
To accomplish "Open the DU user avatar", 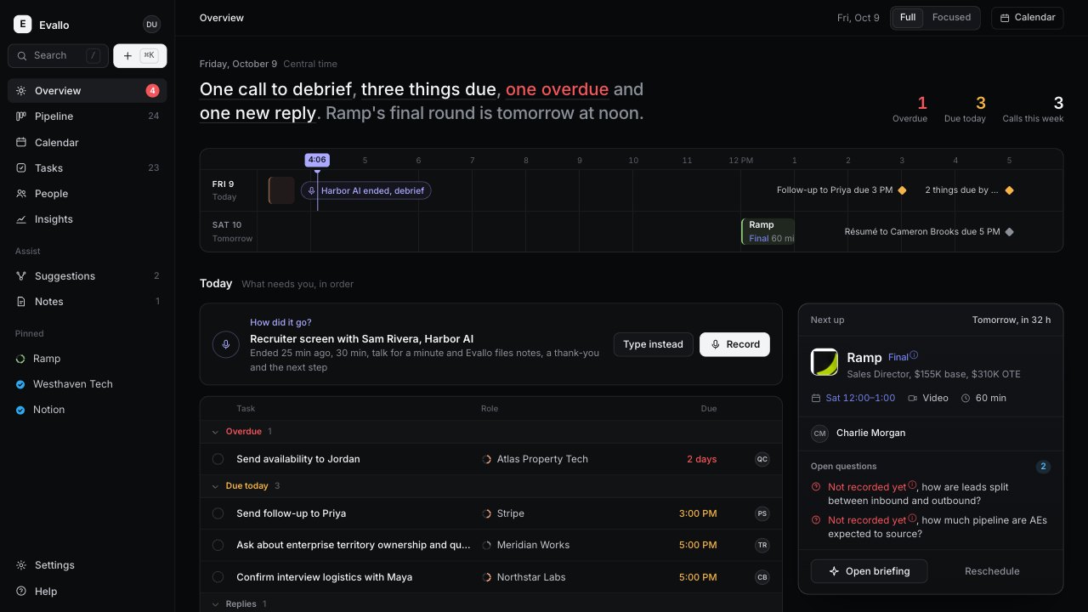I will coord(151,25).
